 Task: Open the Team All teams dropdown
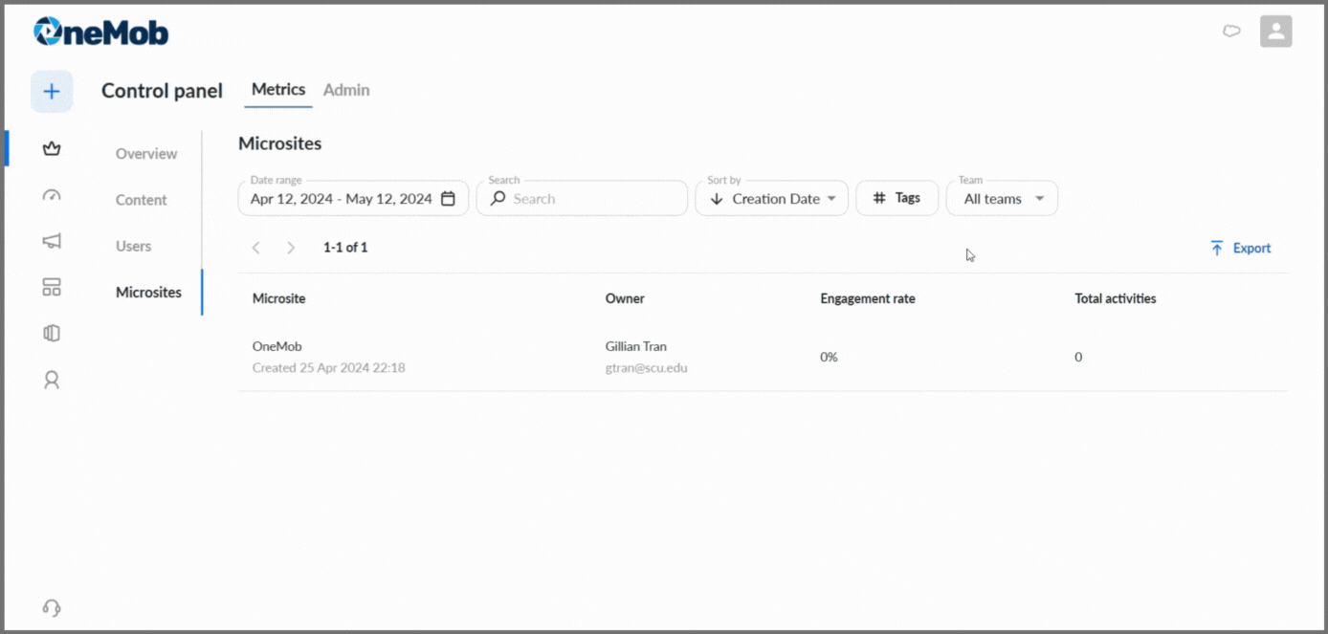point(1002,198)
